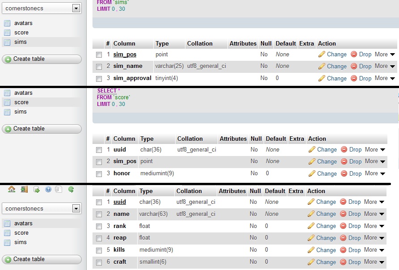The height and width of the screenshot is (270, 399).
Task: Click the red drop icon for honor
Action: [x=344, y=173]
